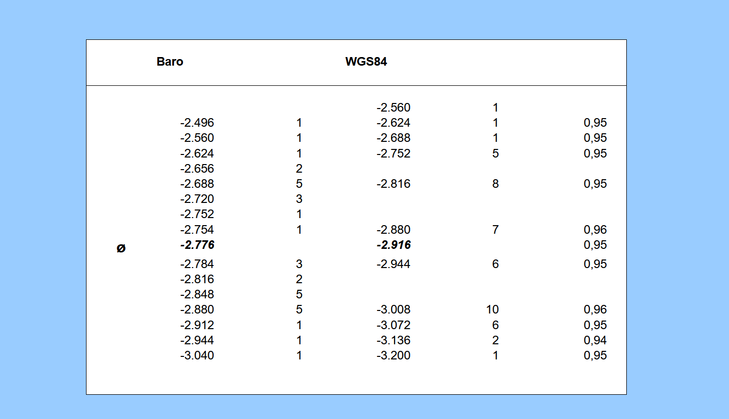Select the Baro value -2.496
The width and height of the screenshot is (729, 419).
pyautogui.click(x=197, y=123)
